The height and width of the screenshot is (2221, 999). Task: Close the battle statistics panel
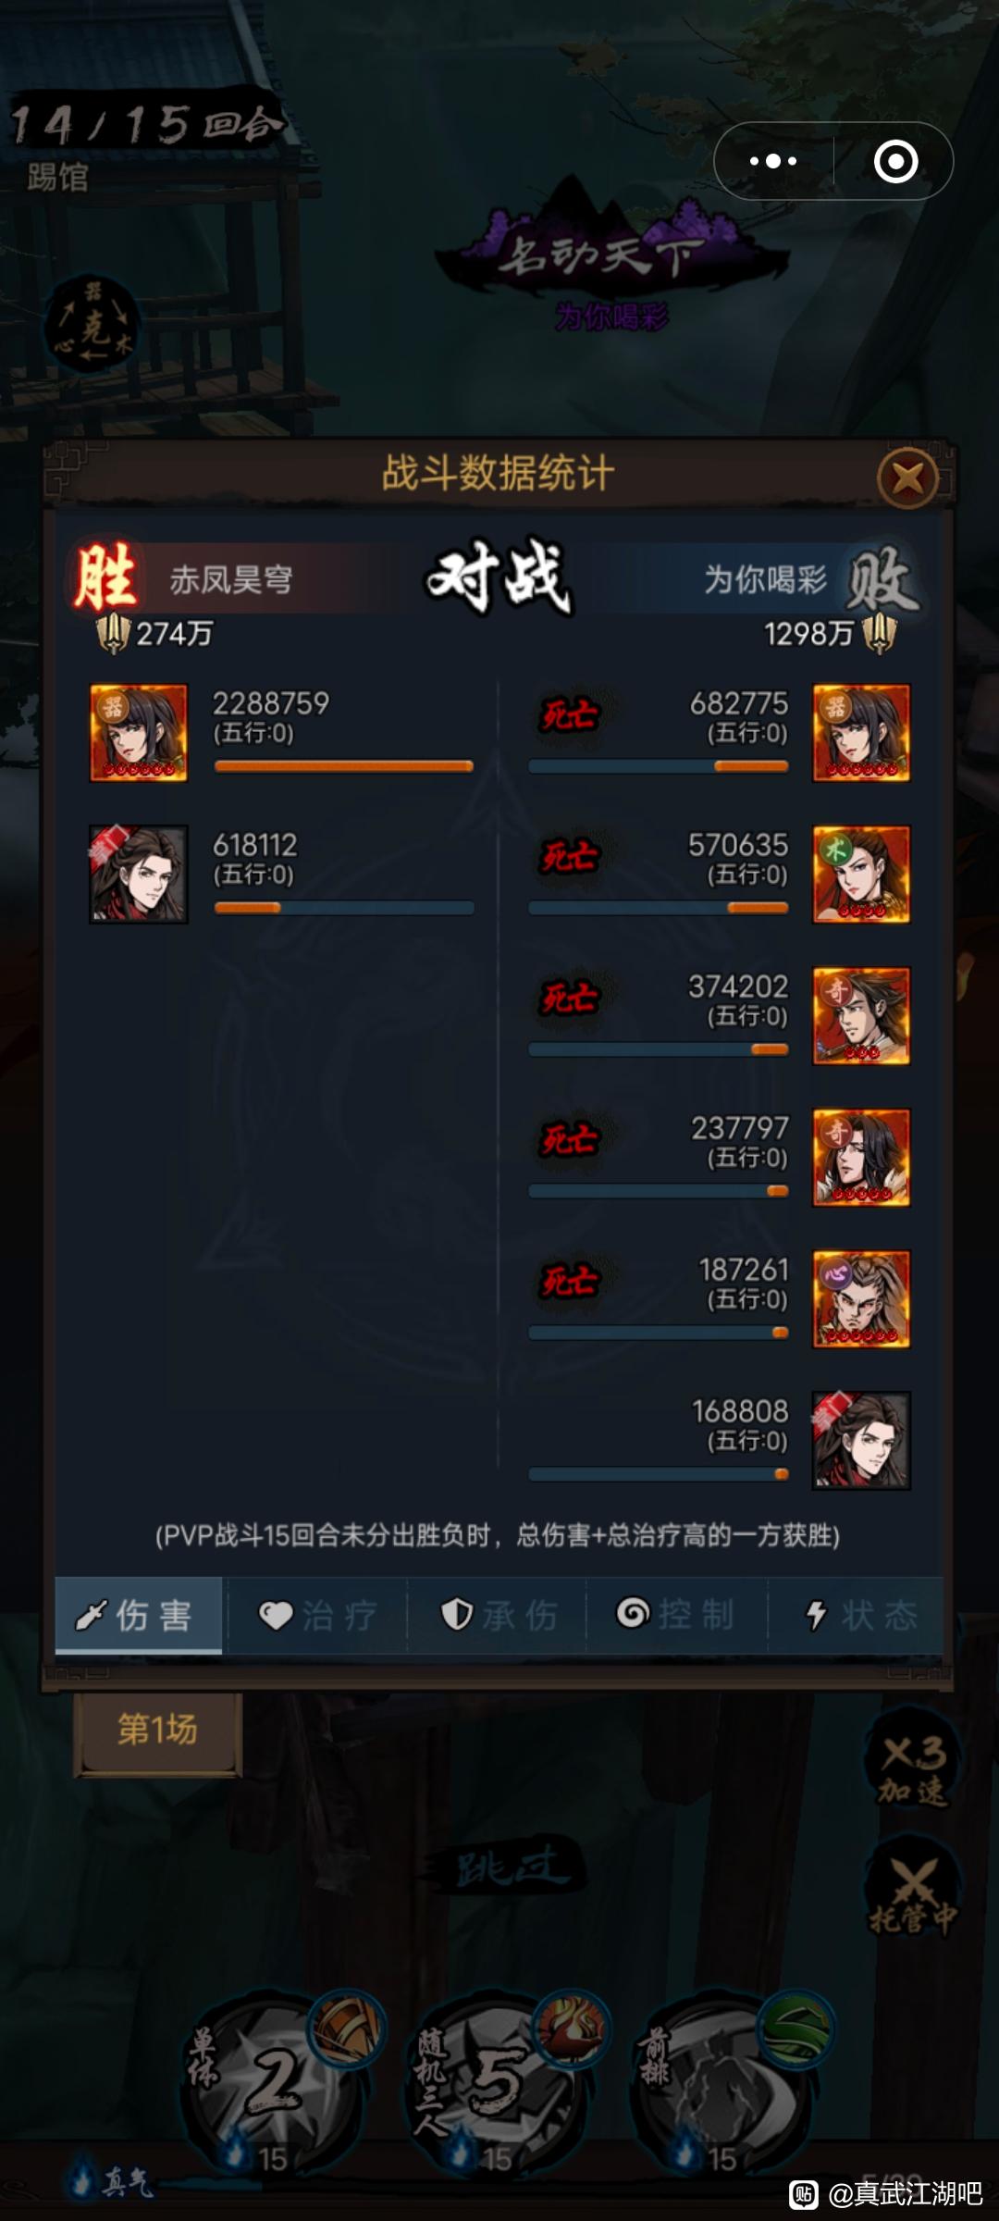click(907, 478)
